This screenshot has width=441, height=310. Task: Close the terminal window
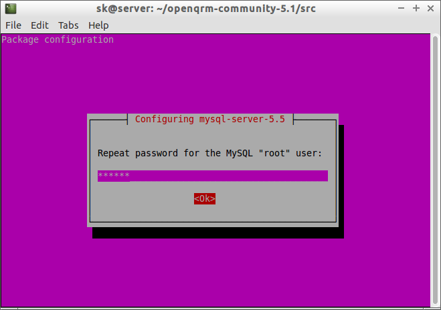(x=430, y=9)
